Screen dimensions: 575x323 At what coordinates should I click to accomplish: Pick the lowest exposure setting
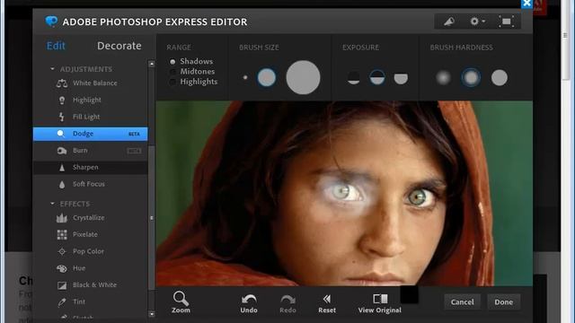pos(353,78)
